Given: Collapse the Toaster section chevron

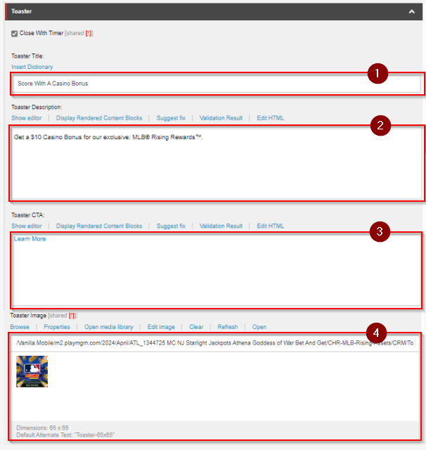Looking at the screenshot, I should pyautogui.click(x=412, y=12).
